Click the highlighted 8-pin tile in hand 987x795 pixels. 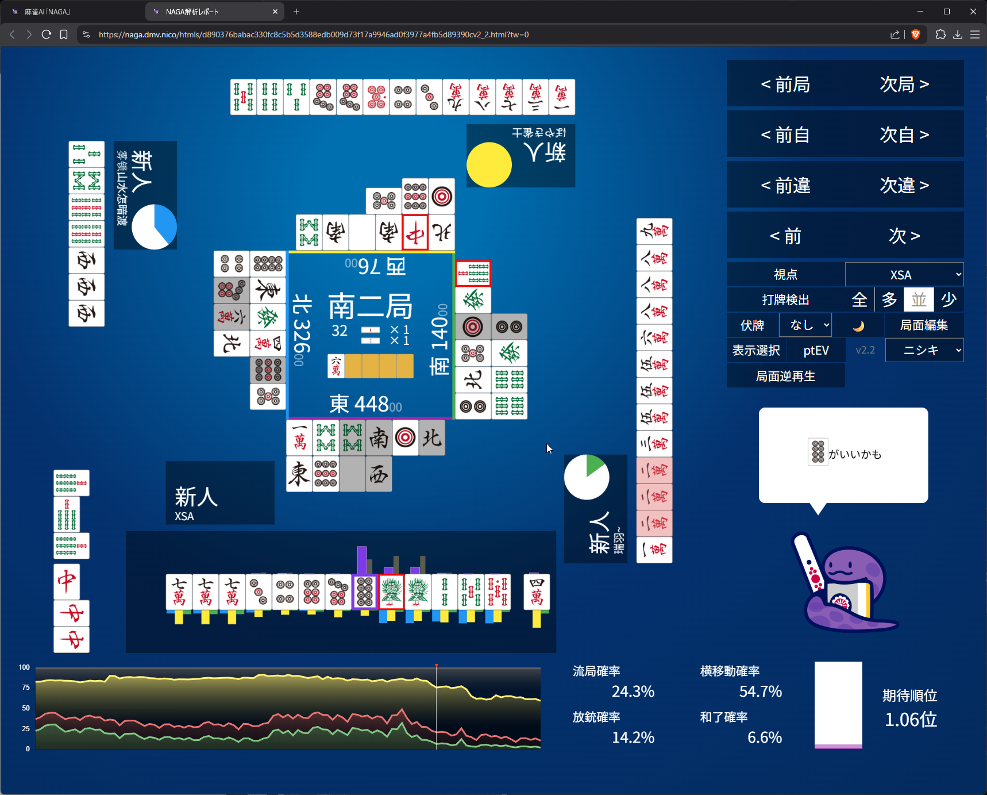pos(365,592)
